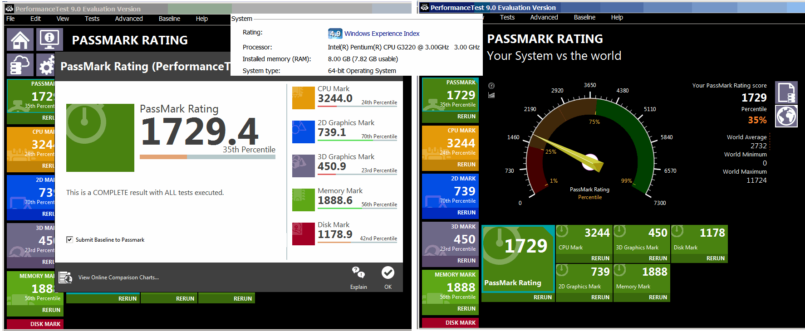The height and width of the screenshot is (331, 805).
Task: Click CPU Mark percentile bar in dialog
Action: pos(357,107)
